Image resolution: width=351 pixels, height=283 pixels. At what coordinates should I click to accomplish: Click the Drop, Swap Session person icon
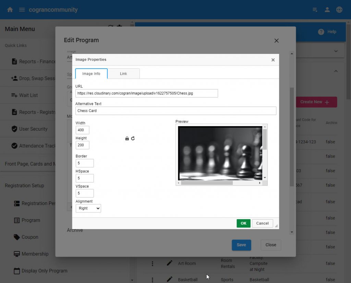[x=14, y=78]
